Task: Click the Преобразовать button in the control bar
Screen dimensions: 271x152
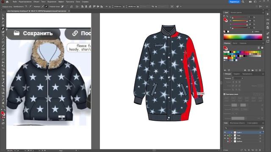Action: tap(19, 7)
